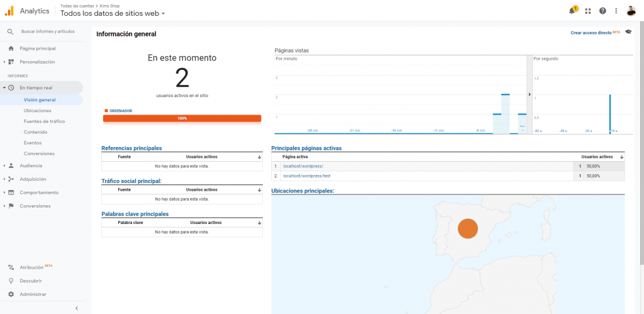Click the Principales páginas activas heading link
Viewport: 644px width, 314px height.
(x=306, y=148)
